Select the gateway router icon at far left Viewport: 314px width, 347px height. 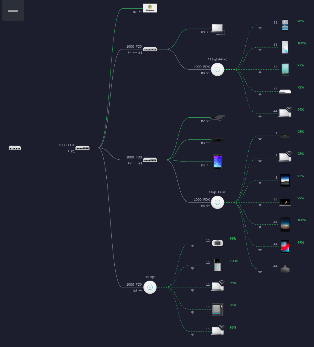[15, 148]
